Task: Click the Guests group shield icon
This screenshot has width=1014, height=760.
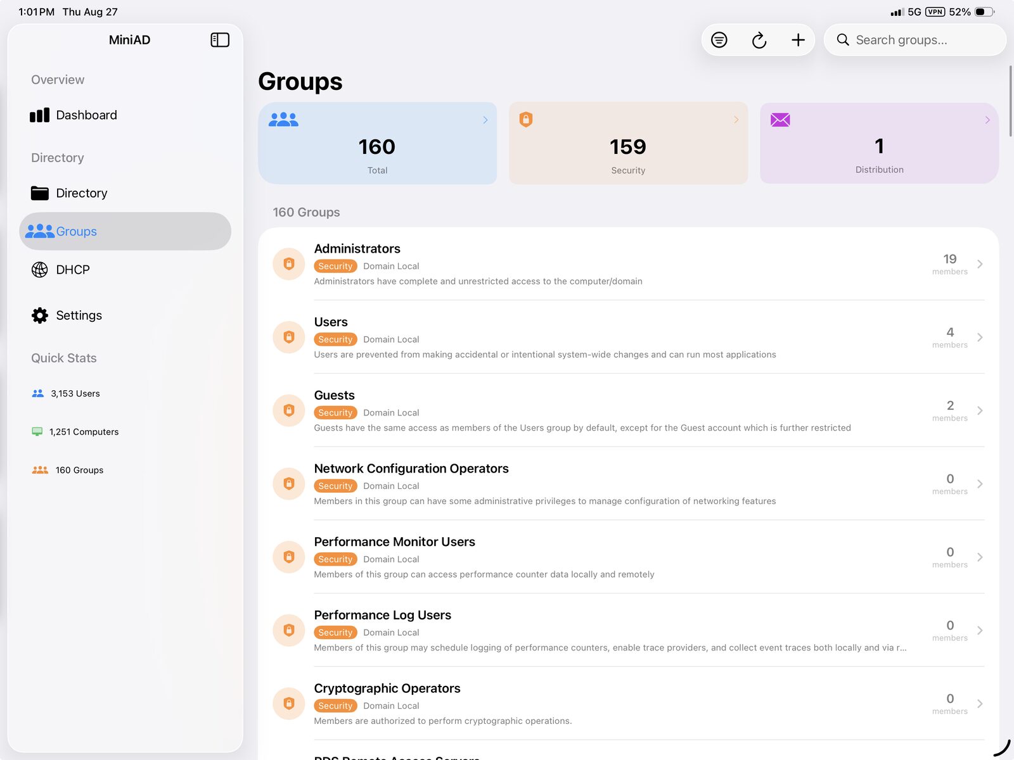Action: click(x=289, y=410)
